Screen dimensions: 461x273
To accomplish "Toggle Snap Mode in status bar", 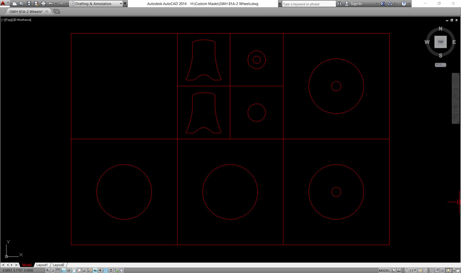I will pyautogui.click(x=53, y=270).
